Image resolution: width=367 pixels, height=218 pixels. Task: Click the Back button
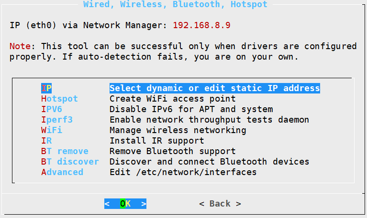pyautogui.click(x=220, y=204)
